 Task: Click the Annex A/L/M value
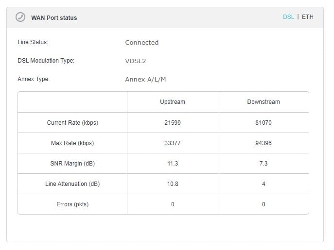pyautogui.click(x=146, y=80)
